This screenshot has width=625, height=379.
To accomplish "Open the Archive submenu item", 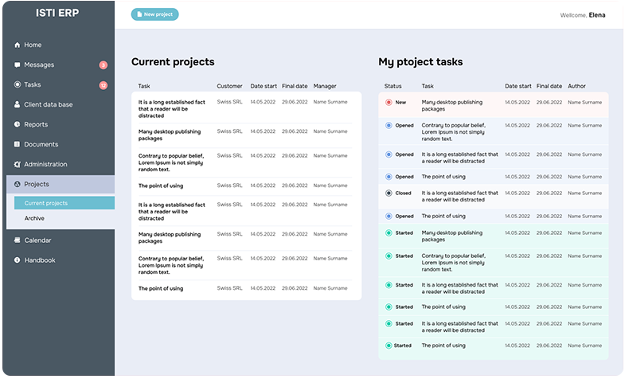I will [35, 218].
